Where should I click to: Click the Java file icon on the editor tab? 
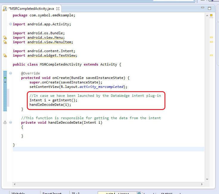coord(5,9)
